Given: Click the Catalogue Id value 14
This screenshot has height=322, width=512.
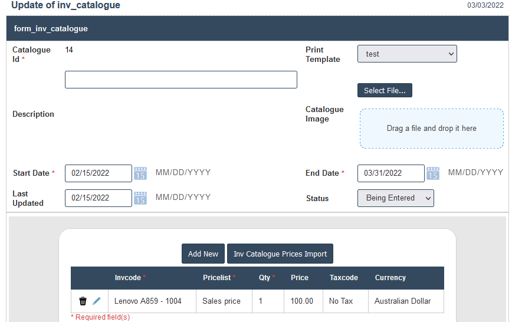Looking at the screenshot, I should tap(69, 50).
